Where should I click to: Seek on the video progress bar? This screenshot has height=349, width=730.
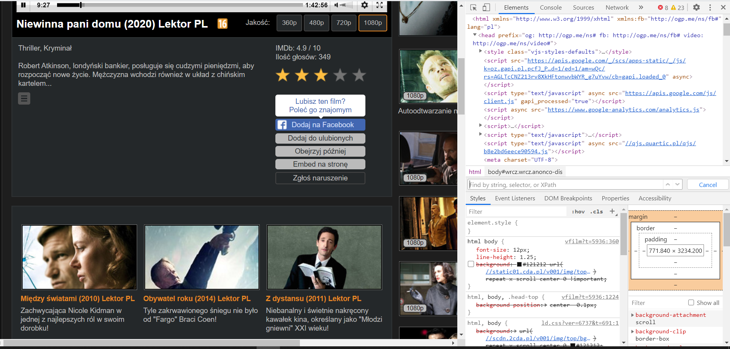point(180,5)
